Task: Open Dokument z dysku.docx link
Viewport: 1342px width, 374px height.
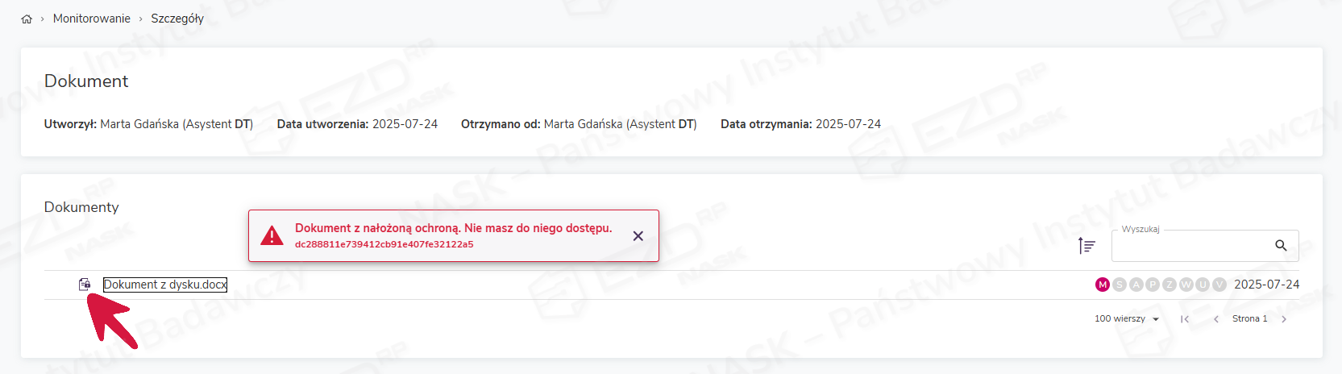Action: [x=165, y=285]
